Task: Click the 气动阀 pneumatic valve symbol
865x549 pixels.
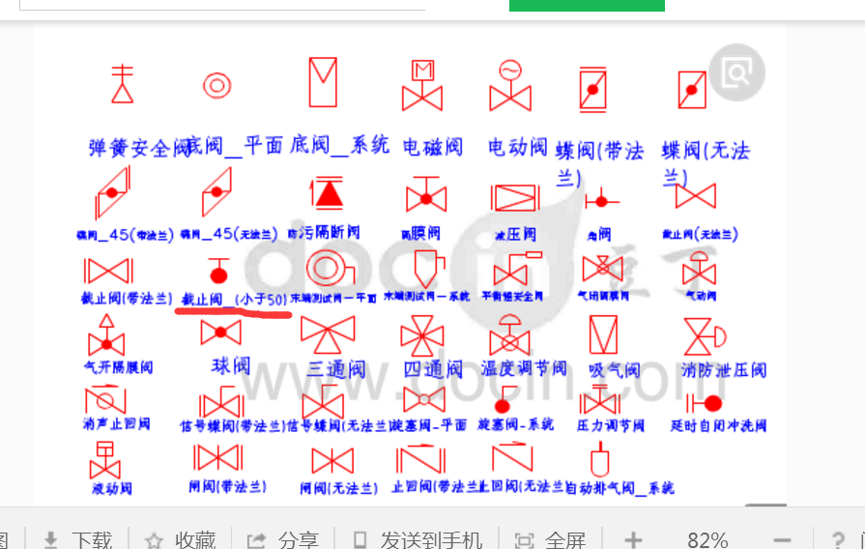Action: (699, 268)
